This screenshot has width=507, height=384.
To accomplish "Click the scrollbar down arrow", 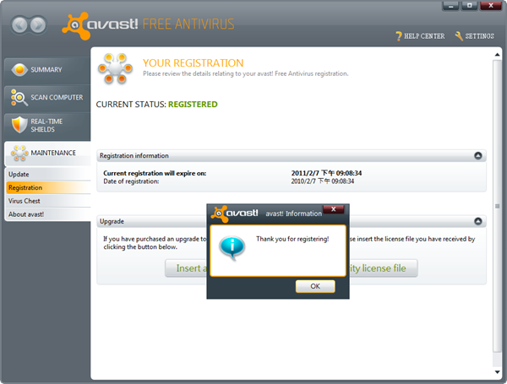I will click(498, 372).
